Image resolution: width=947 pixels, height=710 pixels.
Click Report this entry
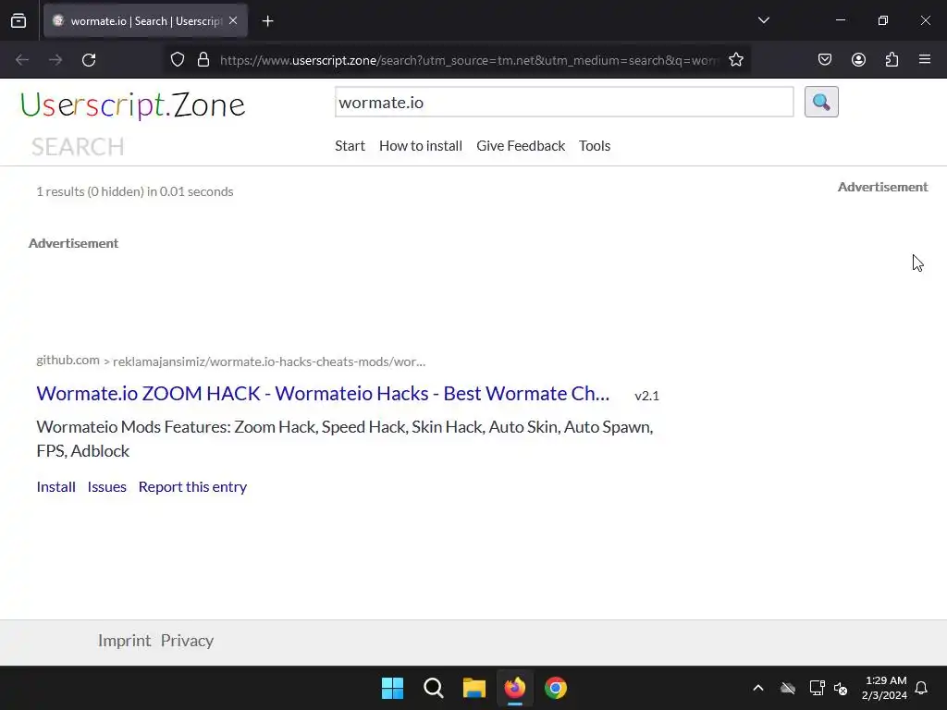tap(192, 486)
